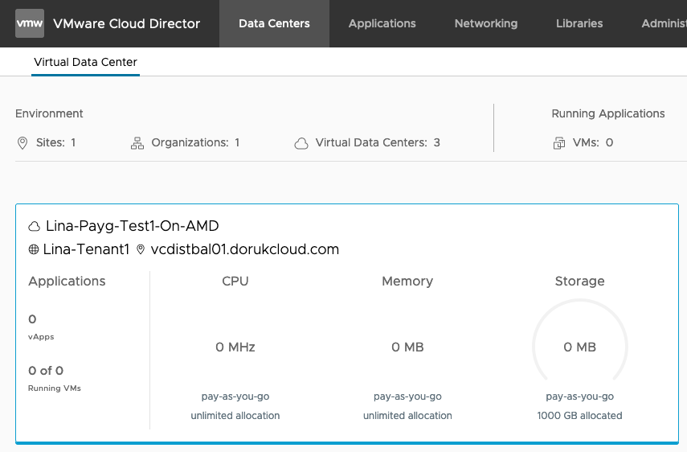Click the Sites location pin icon
The width and height of the screenshot is (687, 452).
pyautogui.click(x=22, y=143)
